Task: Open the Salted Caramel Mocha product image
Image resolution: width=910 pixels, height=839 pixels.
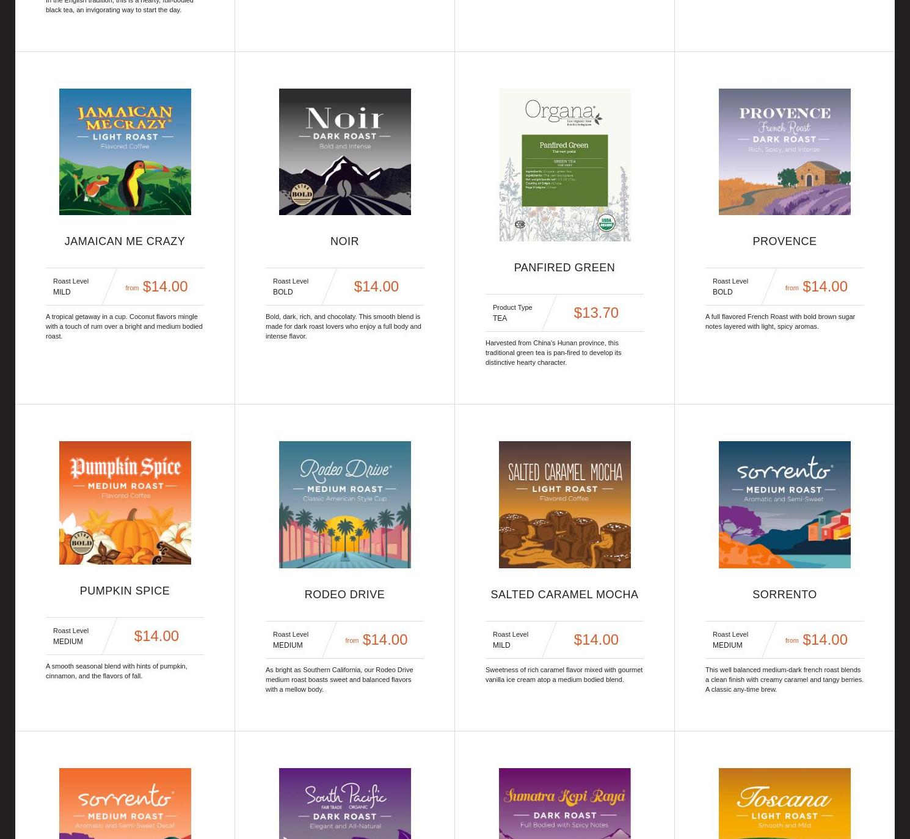Action: 564,505
